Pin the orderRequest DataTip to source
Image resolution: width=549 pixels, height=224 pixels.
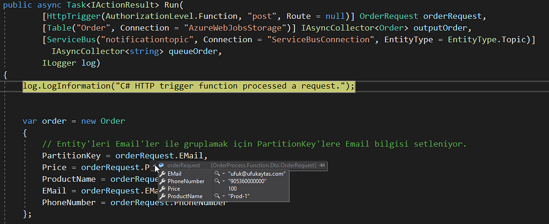pos(322,165)
